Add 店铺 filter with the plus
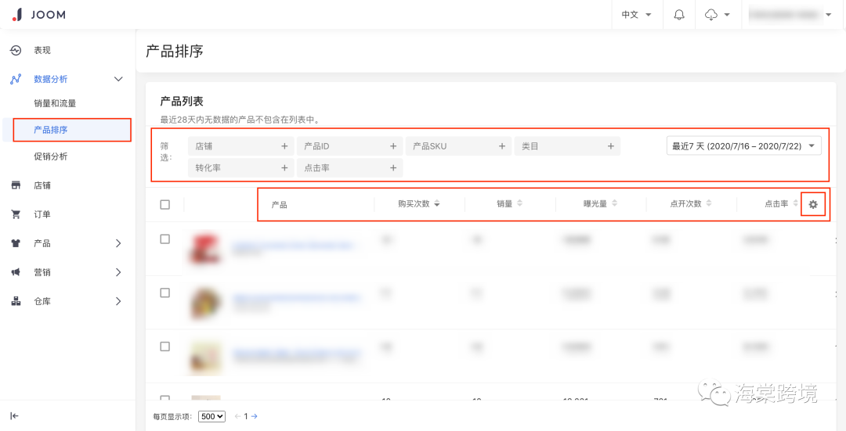846x431 pixels. [x=284, y=146]
